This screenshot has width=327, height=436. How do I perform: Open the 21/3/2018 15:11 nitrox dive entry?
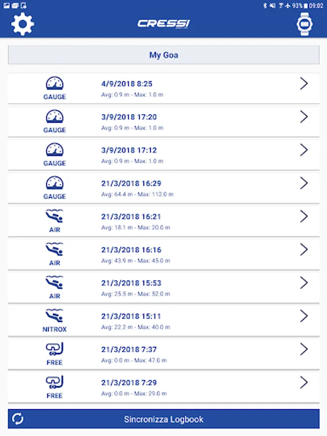pyautogui.click(x=164, y=320)
